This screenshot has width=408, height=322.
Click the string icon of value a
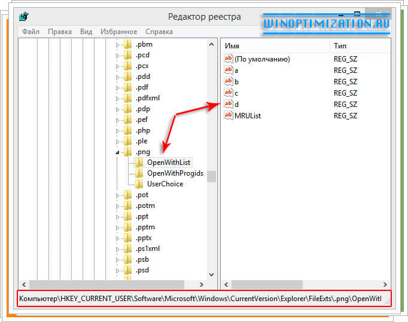pos(228,70)
